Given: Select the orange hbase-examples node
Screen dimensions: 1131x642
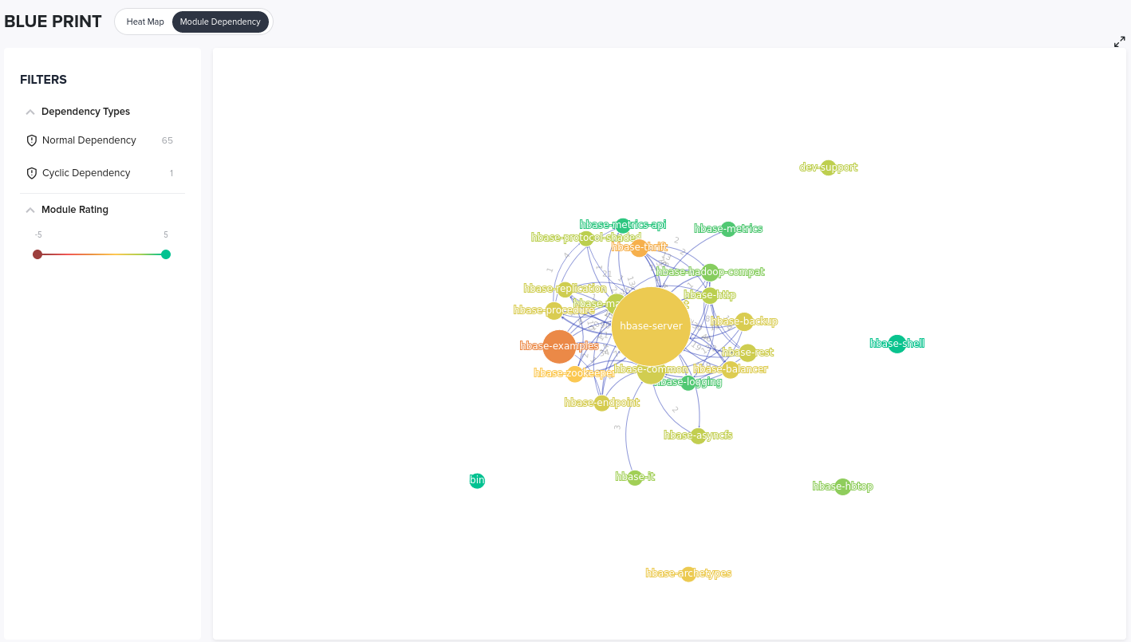Looking at the screenshot, I should [x=559, y=346].
